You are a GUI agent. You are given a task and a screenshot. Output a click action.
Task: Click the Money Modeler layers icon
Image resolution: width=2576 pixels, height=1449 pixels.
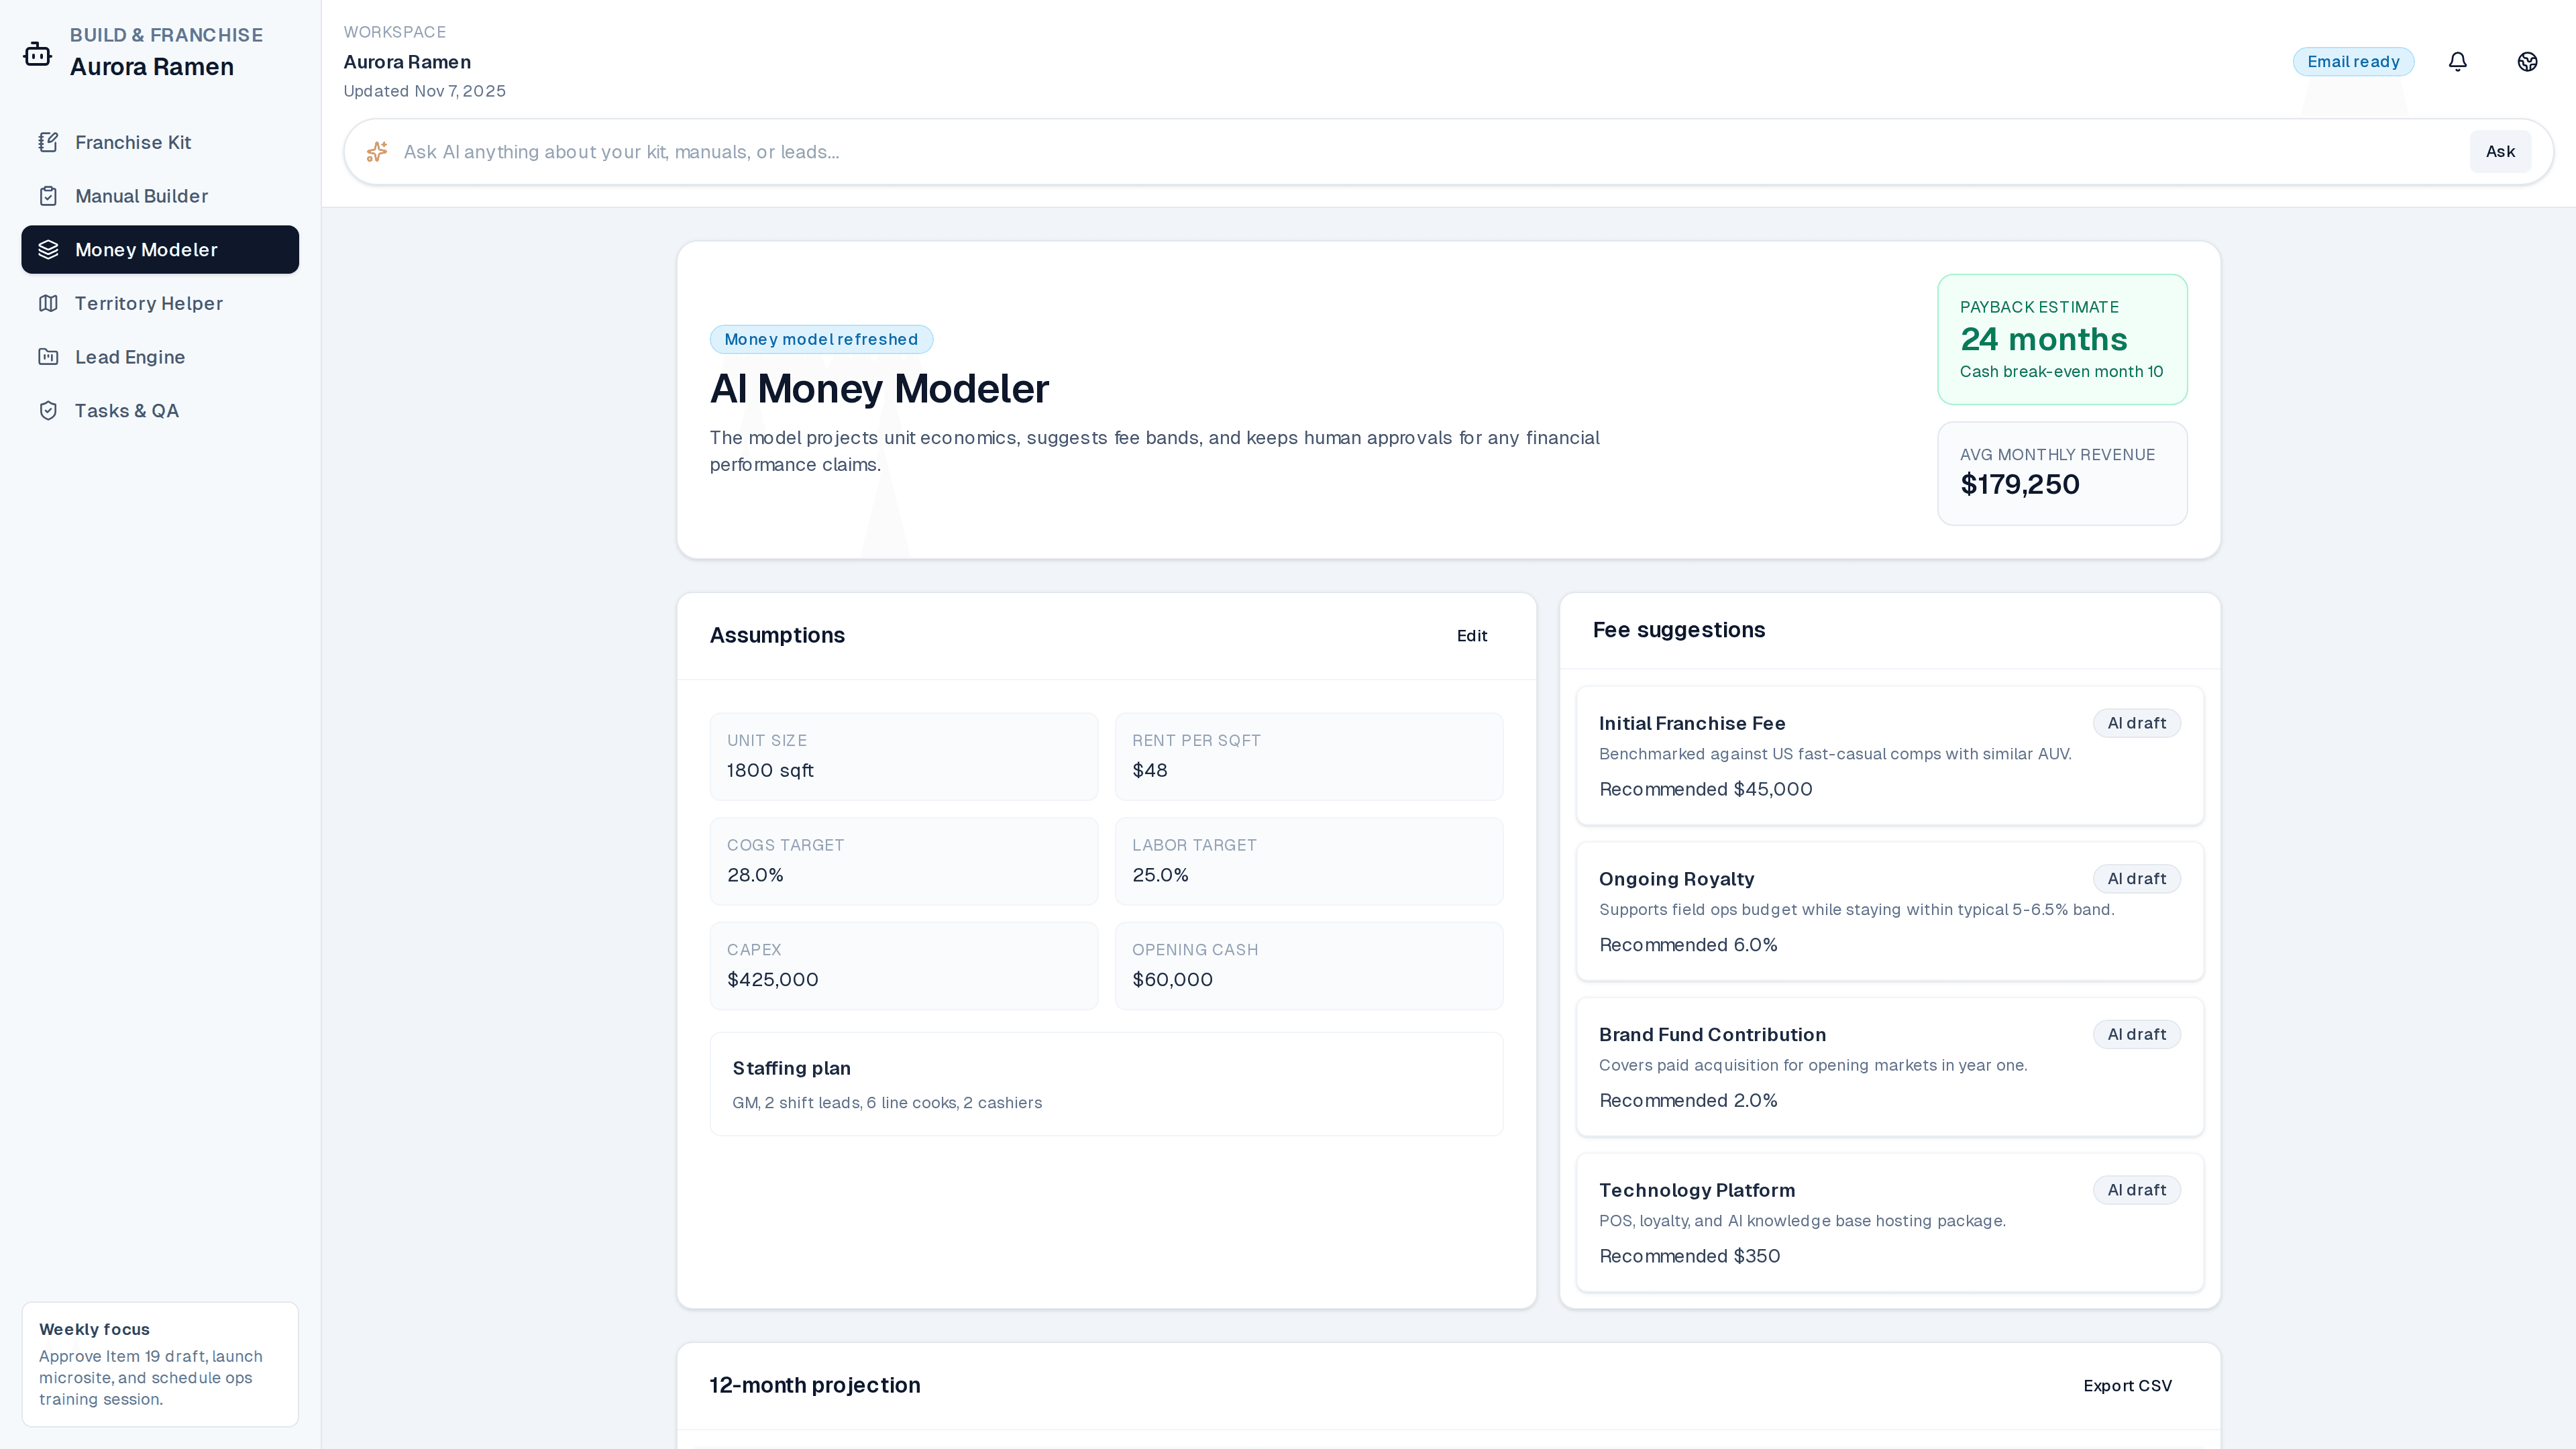[49, 249]
